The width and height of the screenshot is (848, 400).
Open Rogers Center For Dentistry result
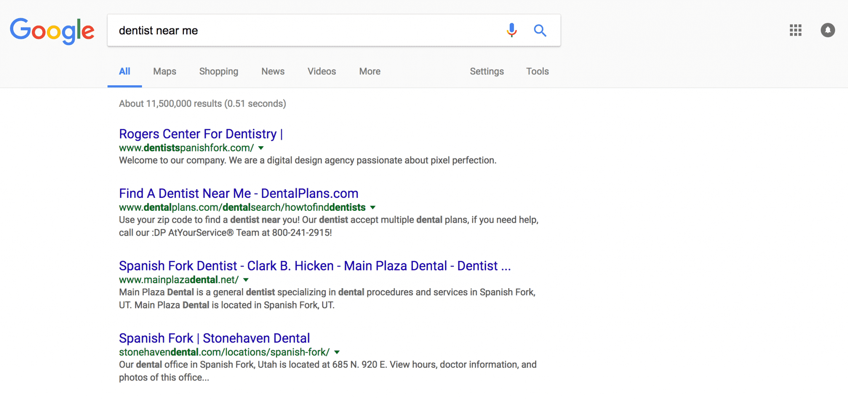pos(201,134)
